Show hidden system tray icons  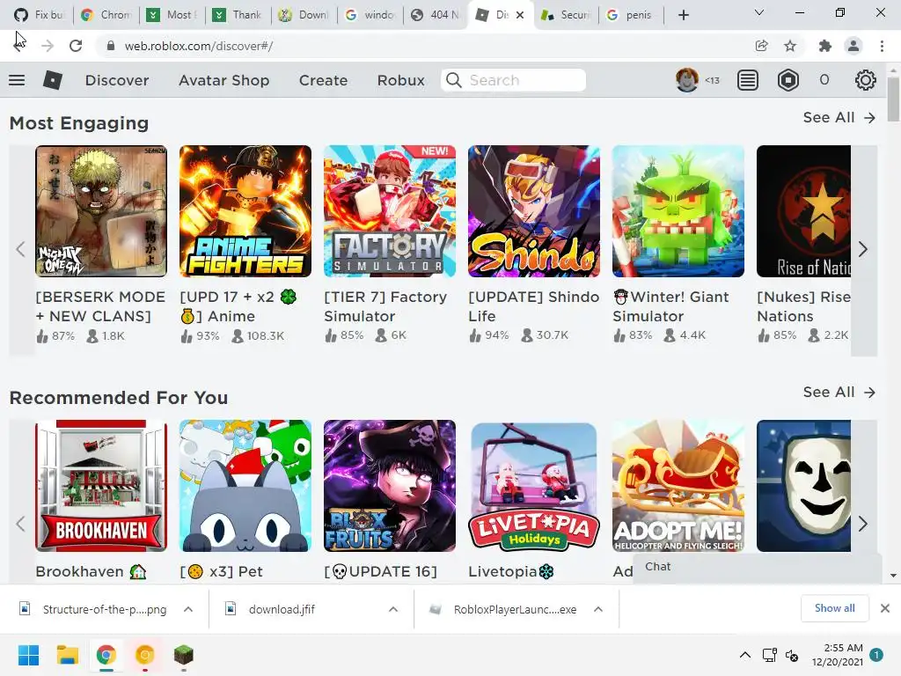[744, 655]
